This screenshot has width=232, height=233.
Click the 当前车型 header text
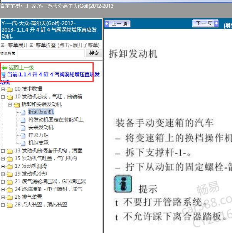pos(57,6)
